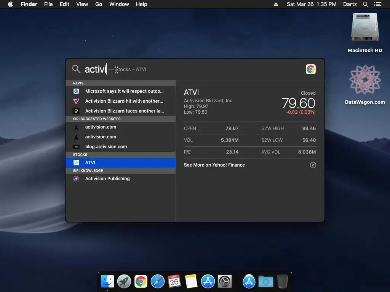390x292 pixels.
Task: Click the Spotlight magnifier in menu bar
Action: pos(365,4)
